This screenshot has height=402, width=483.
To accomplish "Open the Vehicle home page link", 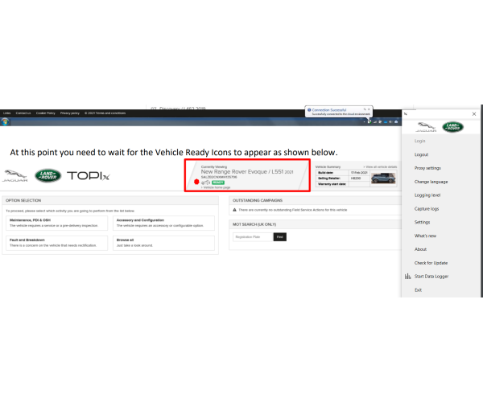I will (216, 187).
